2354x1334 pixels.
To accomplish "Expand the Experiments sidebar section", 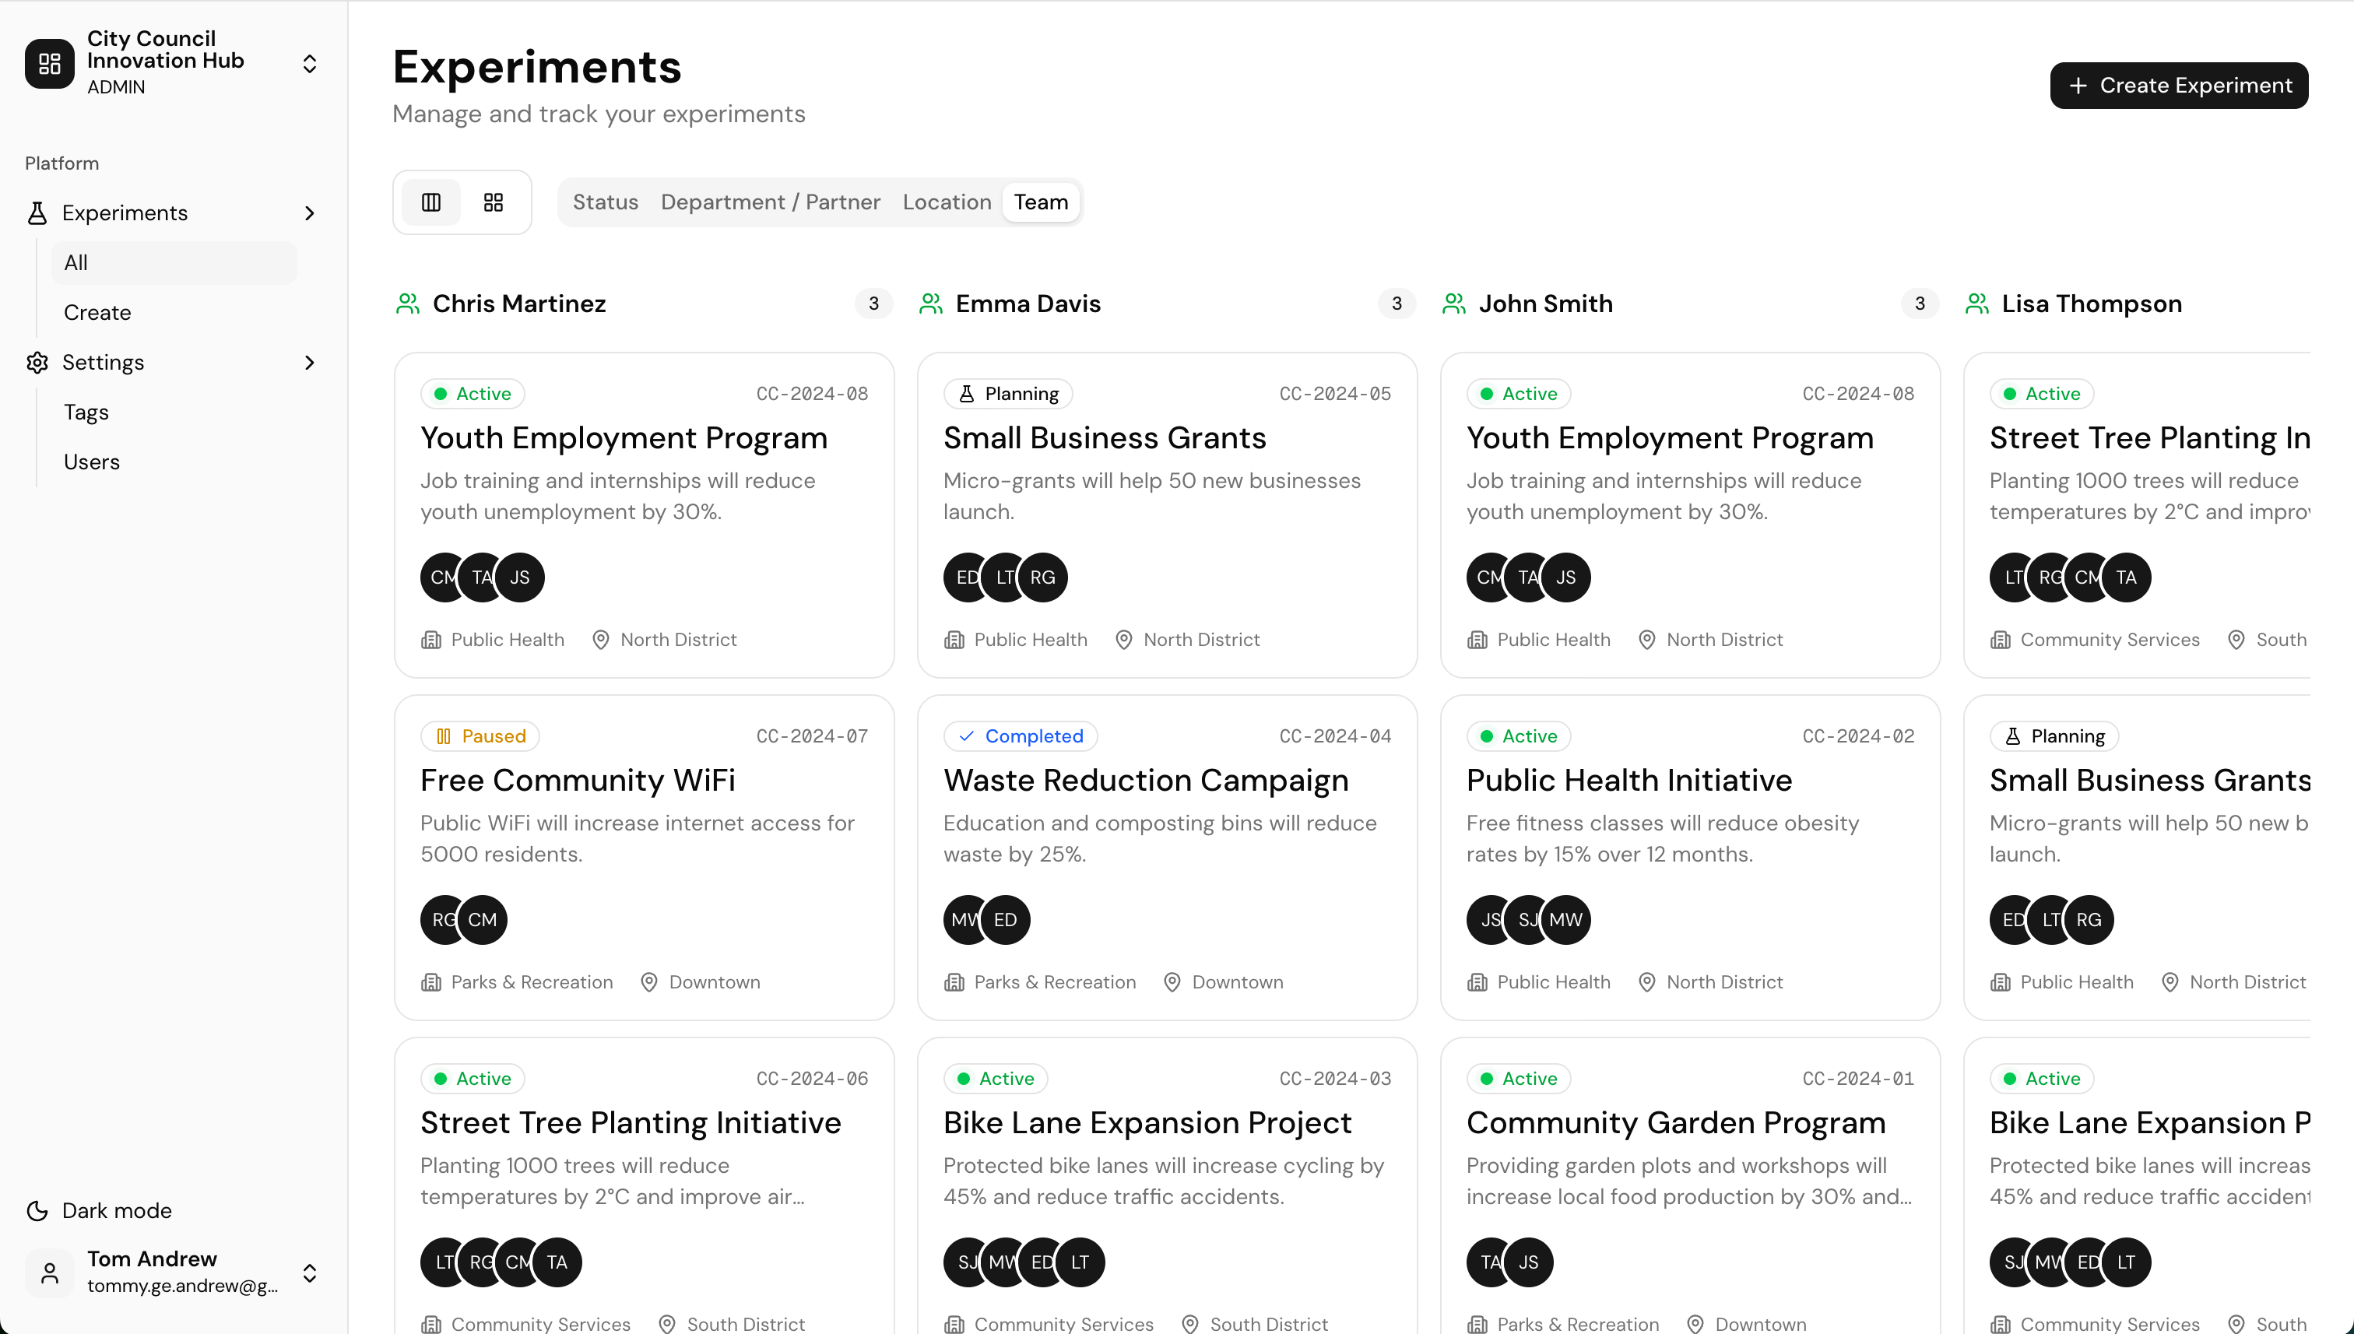I will (310, 212).
